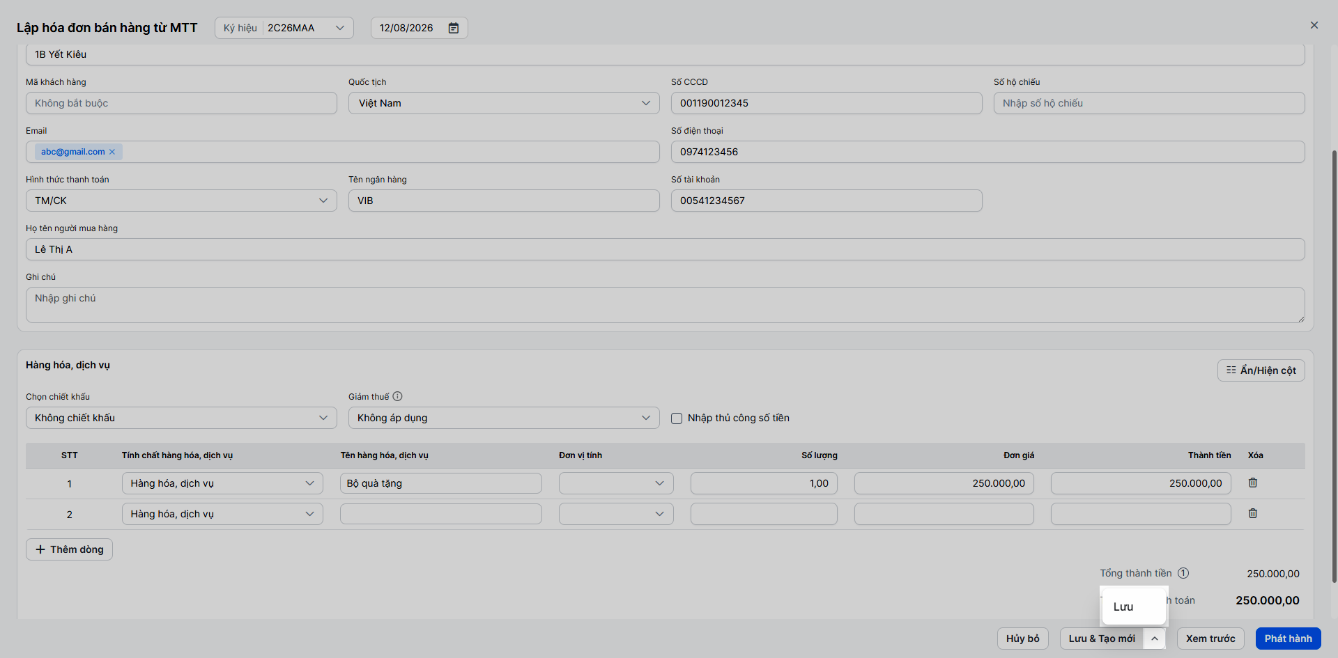
Task: Click the Số tài khoản field
Action: tap(826, 201)
